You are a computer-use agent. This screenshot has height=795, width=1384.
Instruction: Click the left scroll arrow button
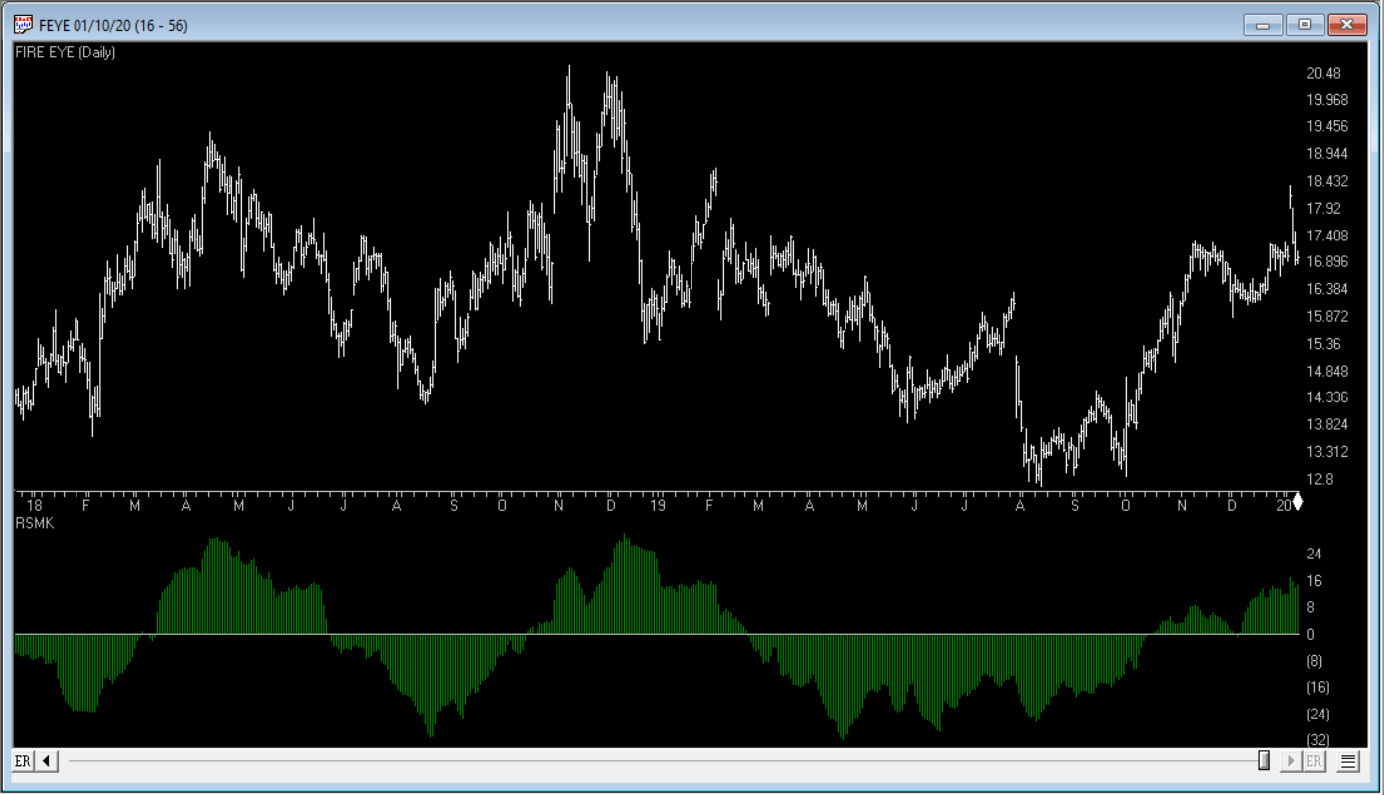click(47, 761)
